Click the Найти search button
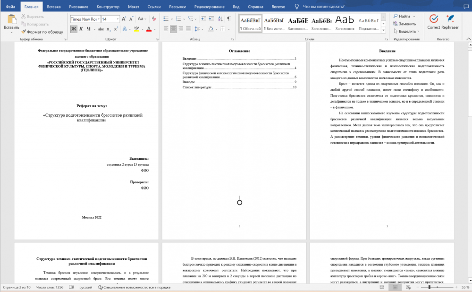This screenshot has height=292, width=472. click(x=402, y=16)
